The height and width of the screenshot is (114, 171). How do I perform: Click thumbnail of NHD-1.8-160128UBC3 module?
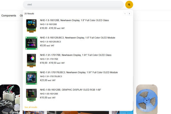[x=31, y=43]
